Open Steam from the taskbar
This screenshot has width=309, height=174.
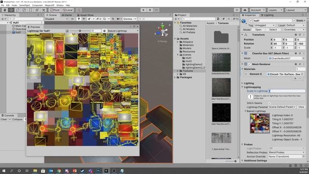(83, 171)
